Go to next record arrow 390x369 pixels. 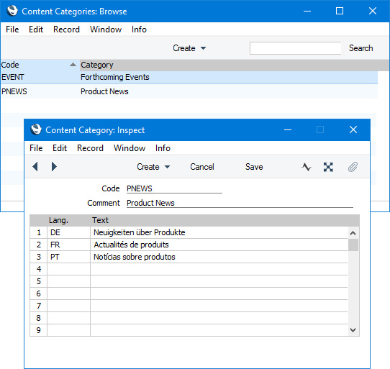(54, 167)
